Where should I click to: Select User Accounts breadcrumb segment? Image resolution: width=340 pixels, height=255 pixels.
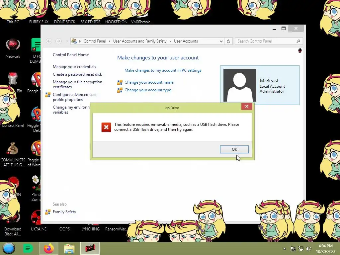click(186, 41)
